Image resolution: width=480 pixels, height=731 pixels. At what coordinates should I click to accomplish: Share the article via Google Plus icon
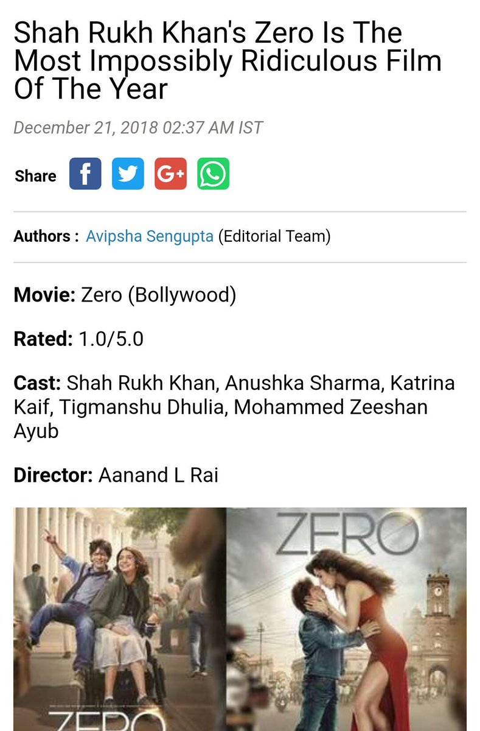pos(170,174)
